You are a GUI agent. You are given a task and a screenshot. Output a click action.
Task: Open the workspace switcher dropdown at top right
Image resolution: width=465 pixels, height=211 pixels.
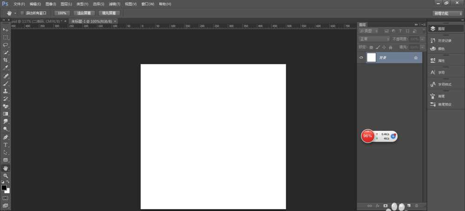point(447,13)
